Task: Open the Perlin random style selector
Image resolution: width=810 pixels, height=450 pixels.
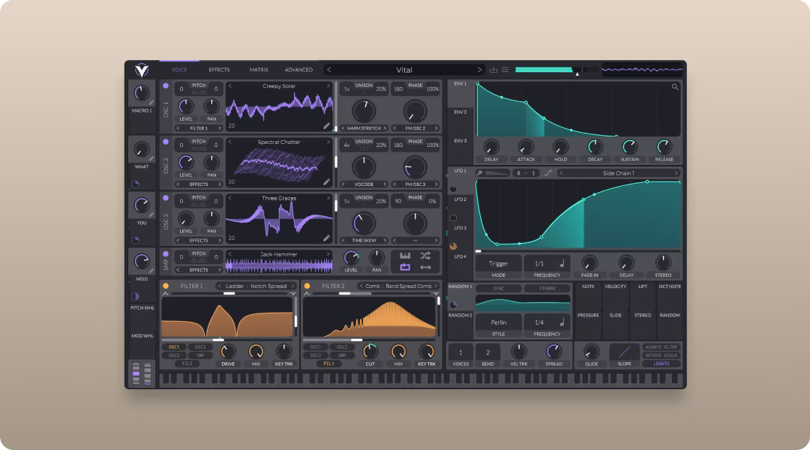Action: 499,322
